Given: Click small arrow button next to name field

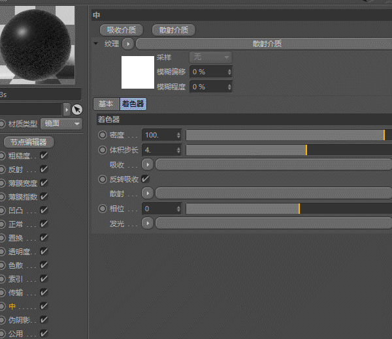Looking at the screenshot, I should (x=67, y=110).
